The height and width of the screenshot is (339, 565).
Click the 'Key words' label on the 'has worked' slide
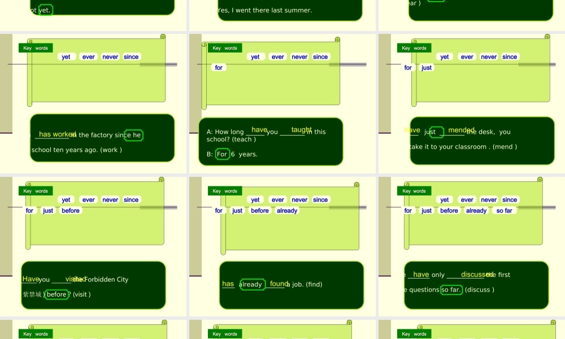(36, 48)
